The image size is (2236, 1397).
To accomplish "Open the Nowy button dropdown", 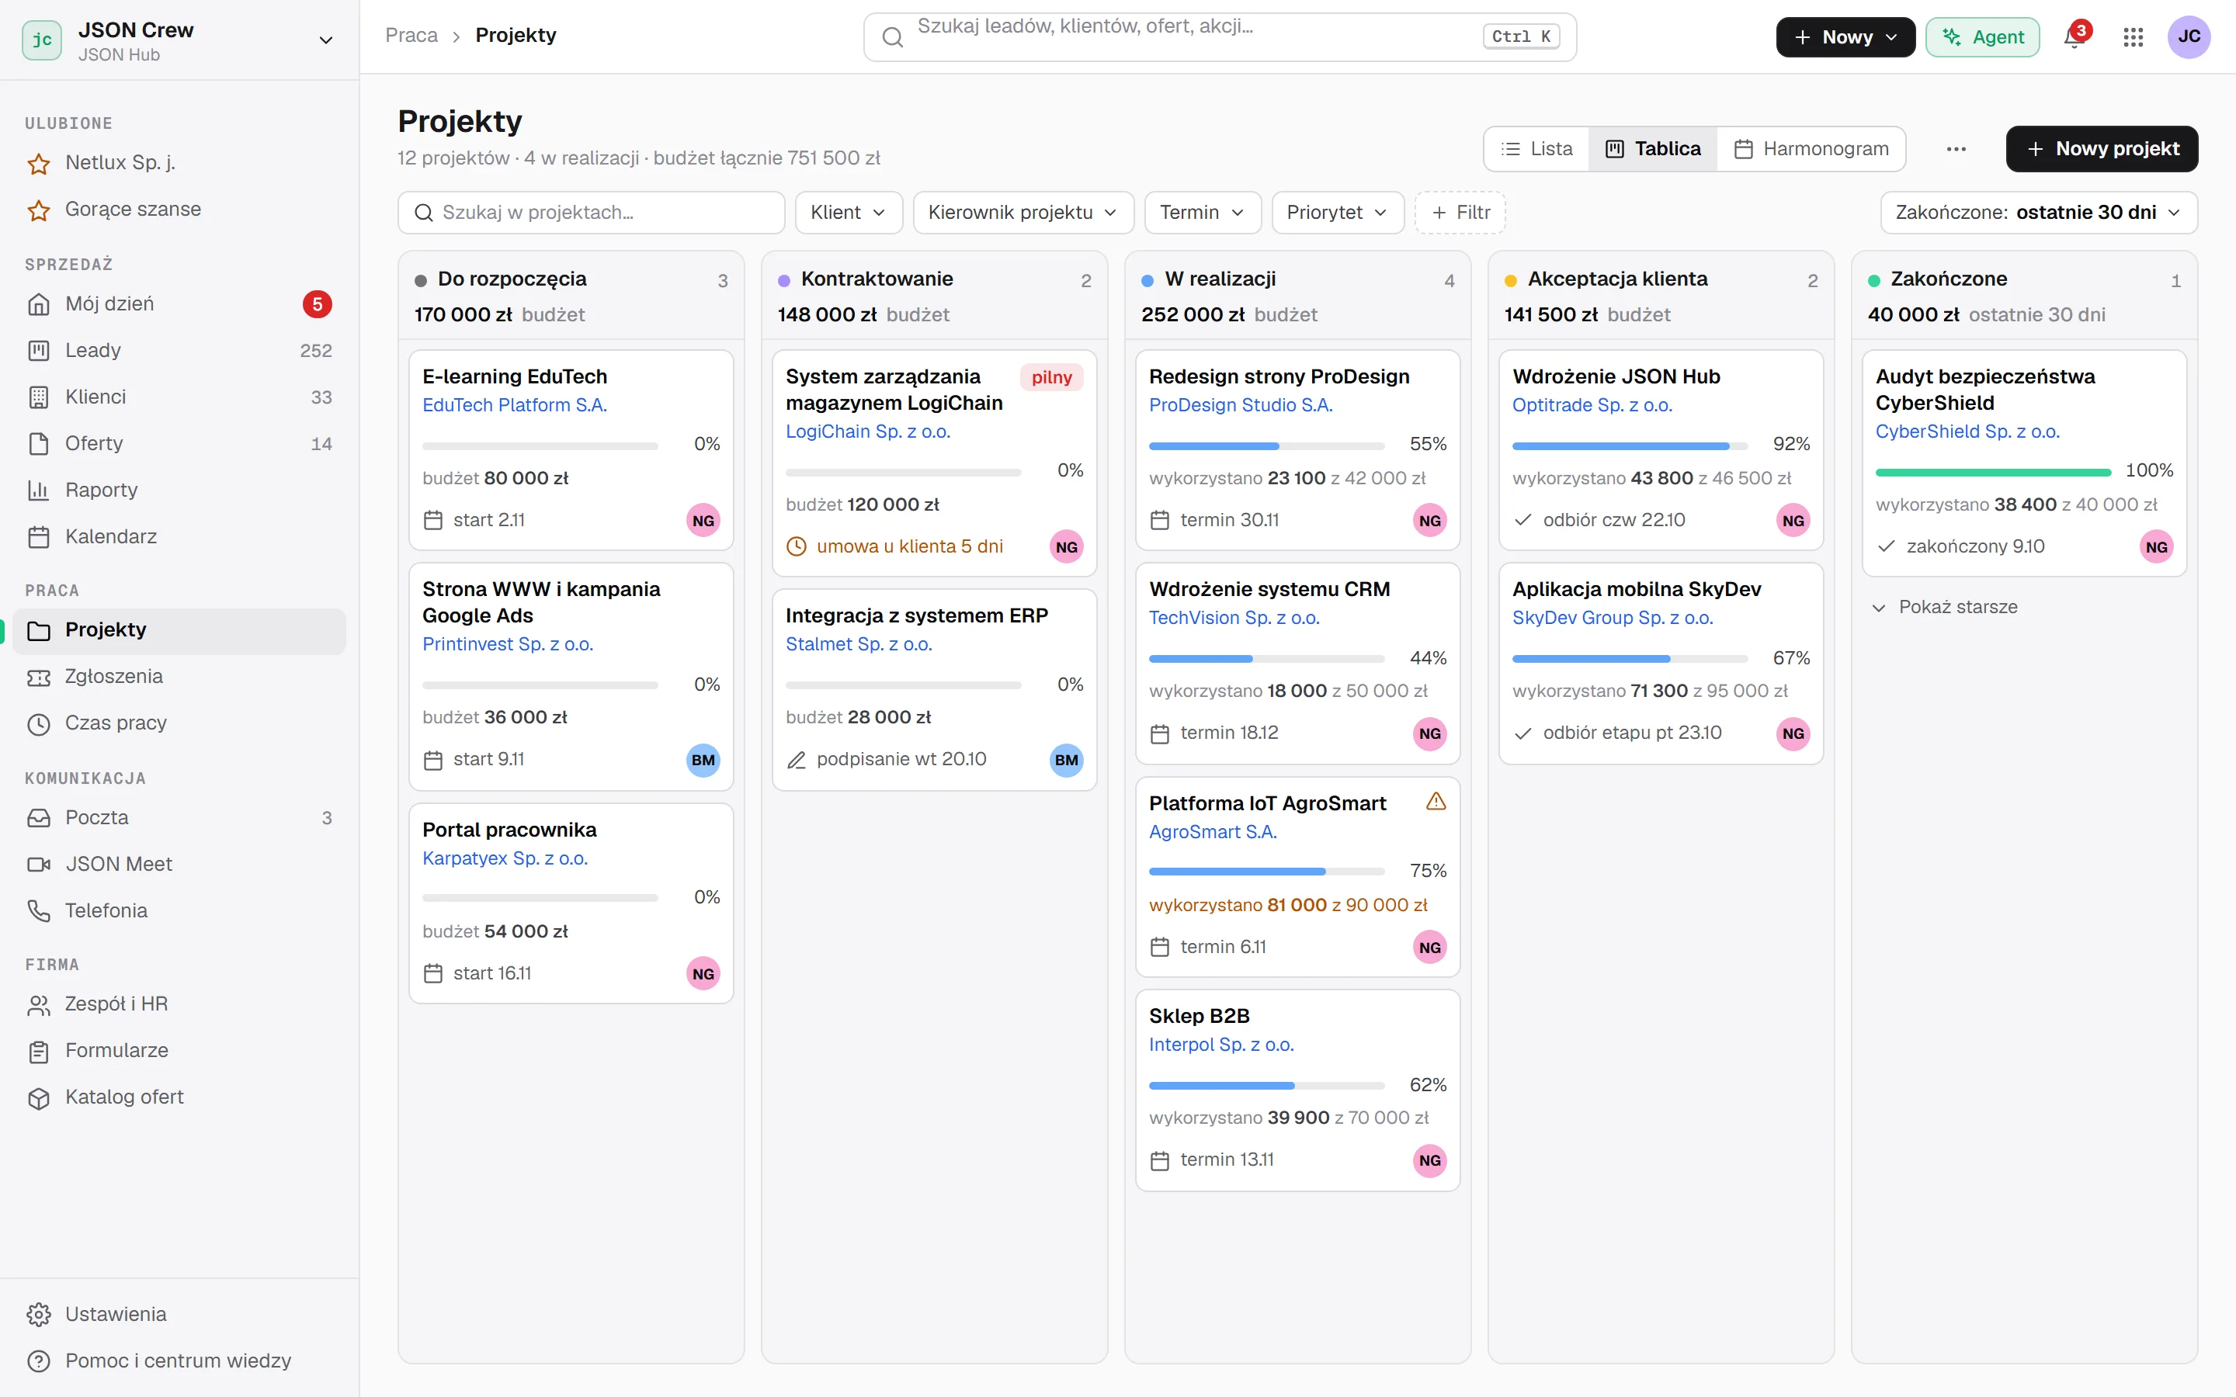I will click(x=1845, y=37).
